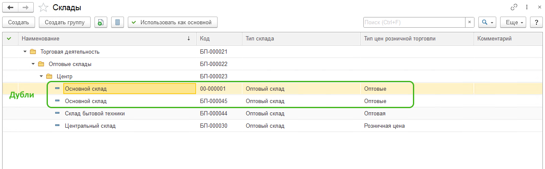This screenshot has width=545, height=169.
Task: Collapse the Центр folder
Action: click(x=41, y=77)
